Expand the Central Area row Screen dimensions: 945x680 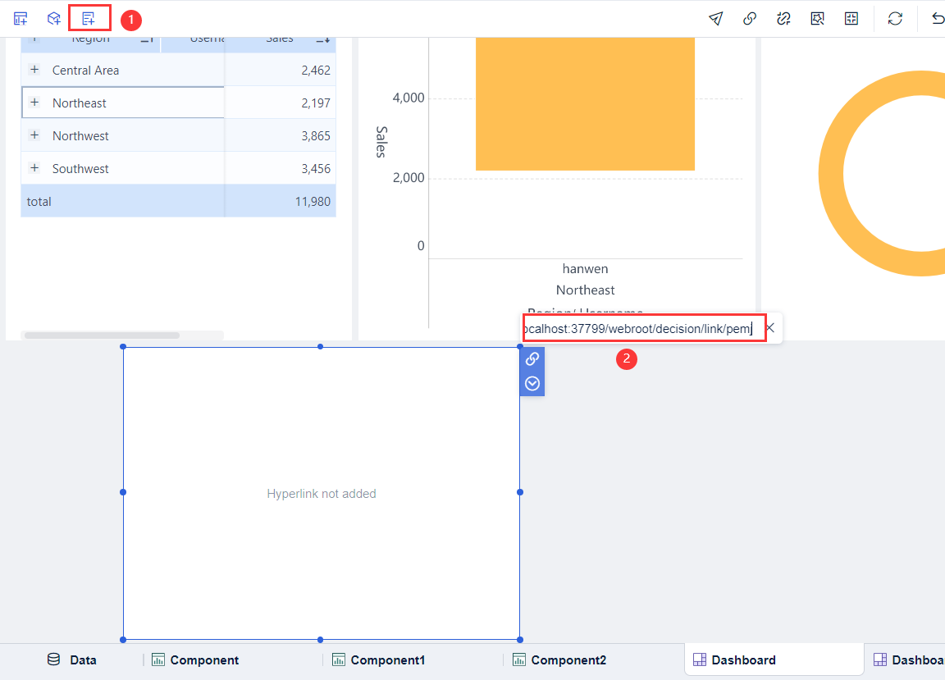coord(33,69)
